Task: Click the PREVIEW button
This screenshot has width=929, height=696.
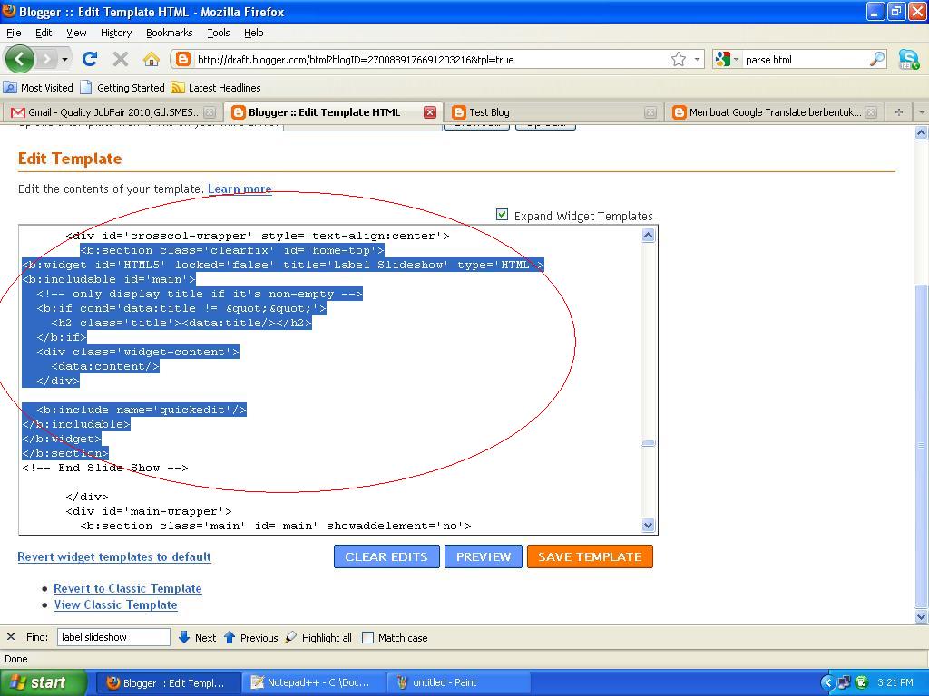Action: click(484, 556)
